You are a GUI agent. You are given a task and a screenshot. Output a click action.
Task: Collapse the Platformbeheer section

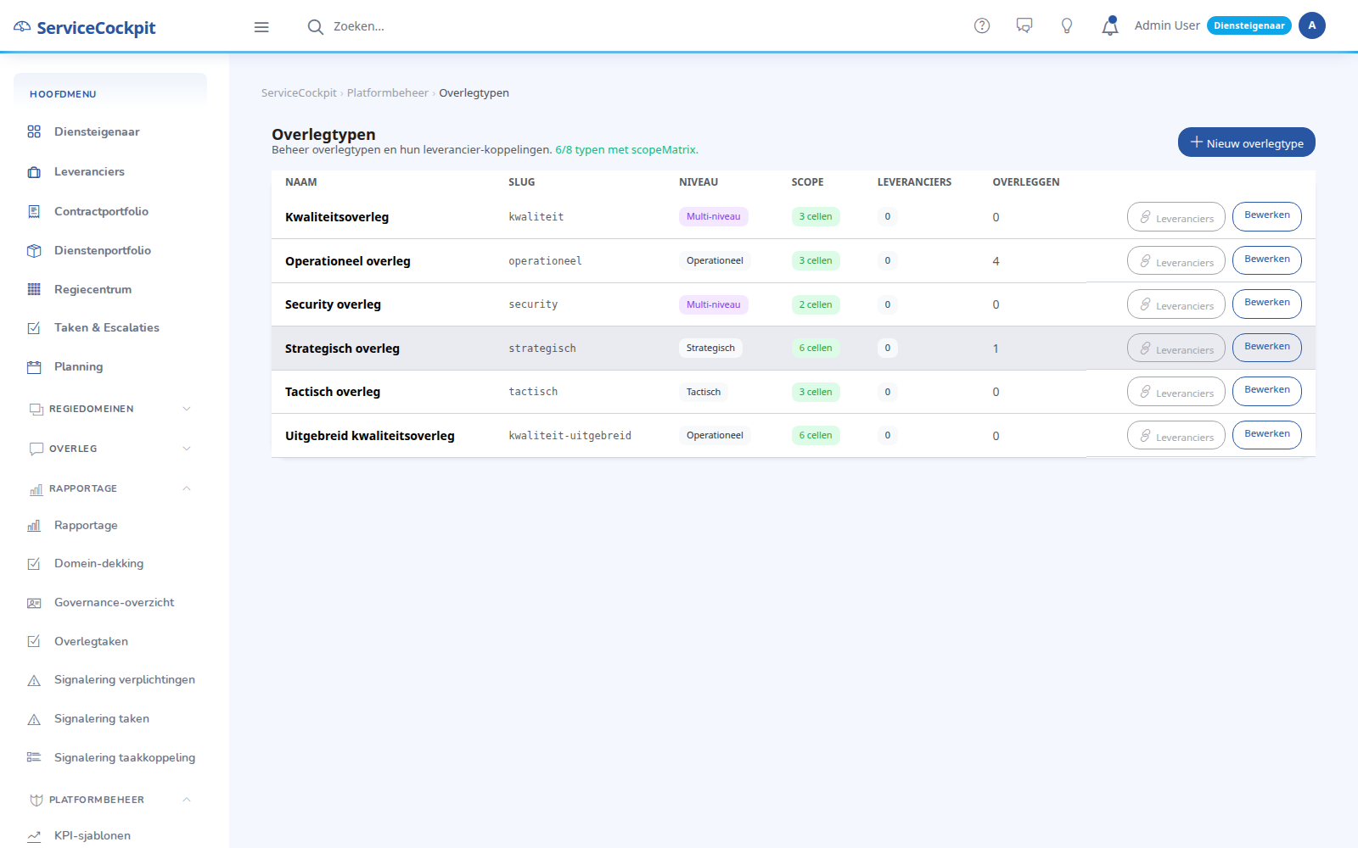[x=110, y=800]
